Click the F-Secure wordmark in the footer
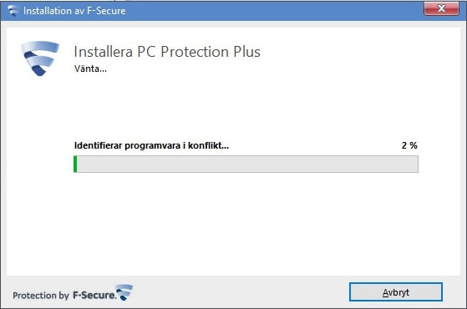 pos(94,295)
